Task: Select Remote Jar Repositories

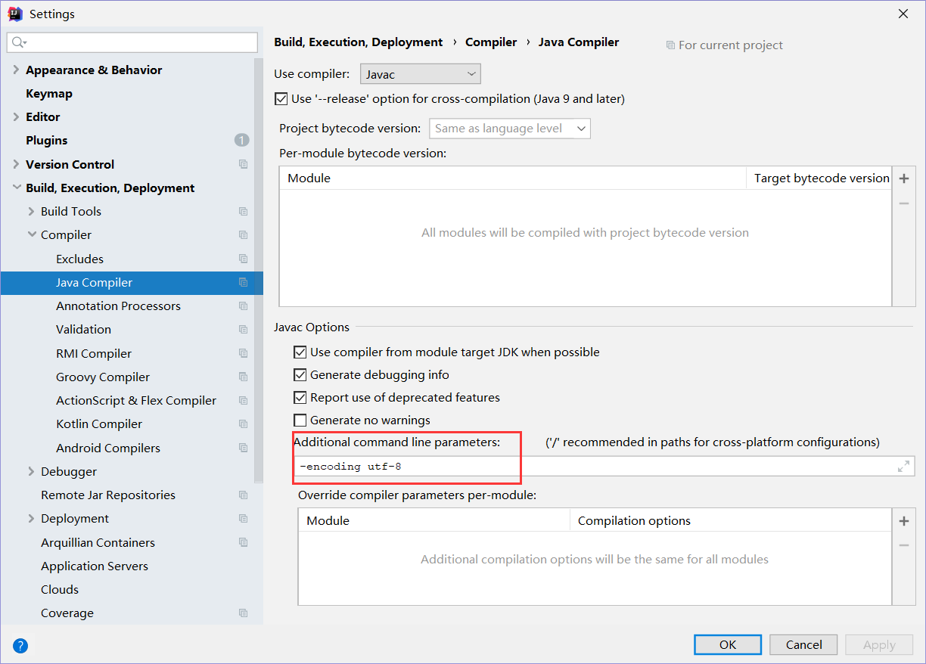Action: click(x=108, y=495)
